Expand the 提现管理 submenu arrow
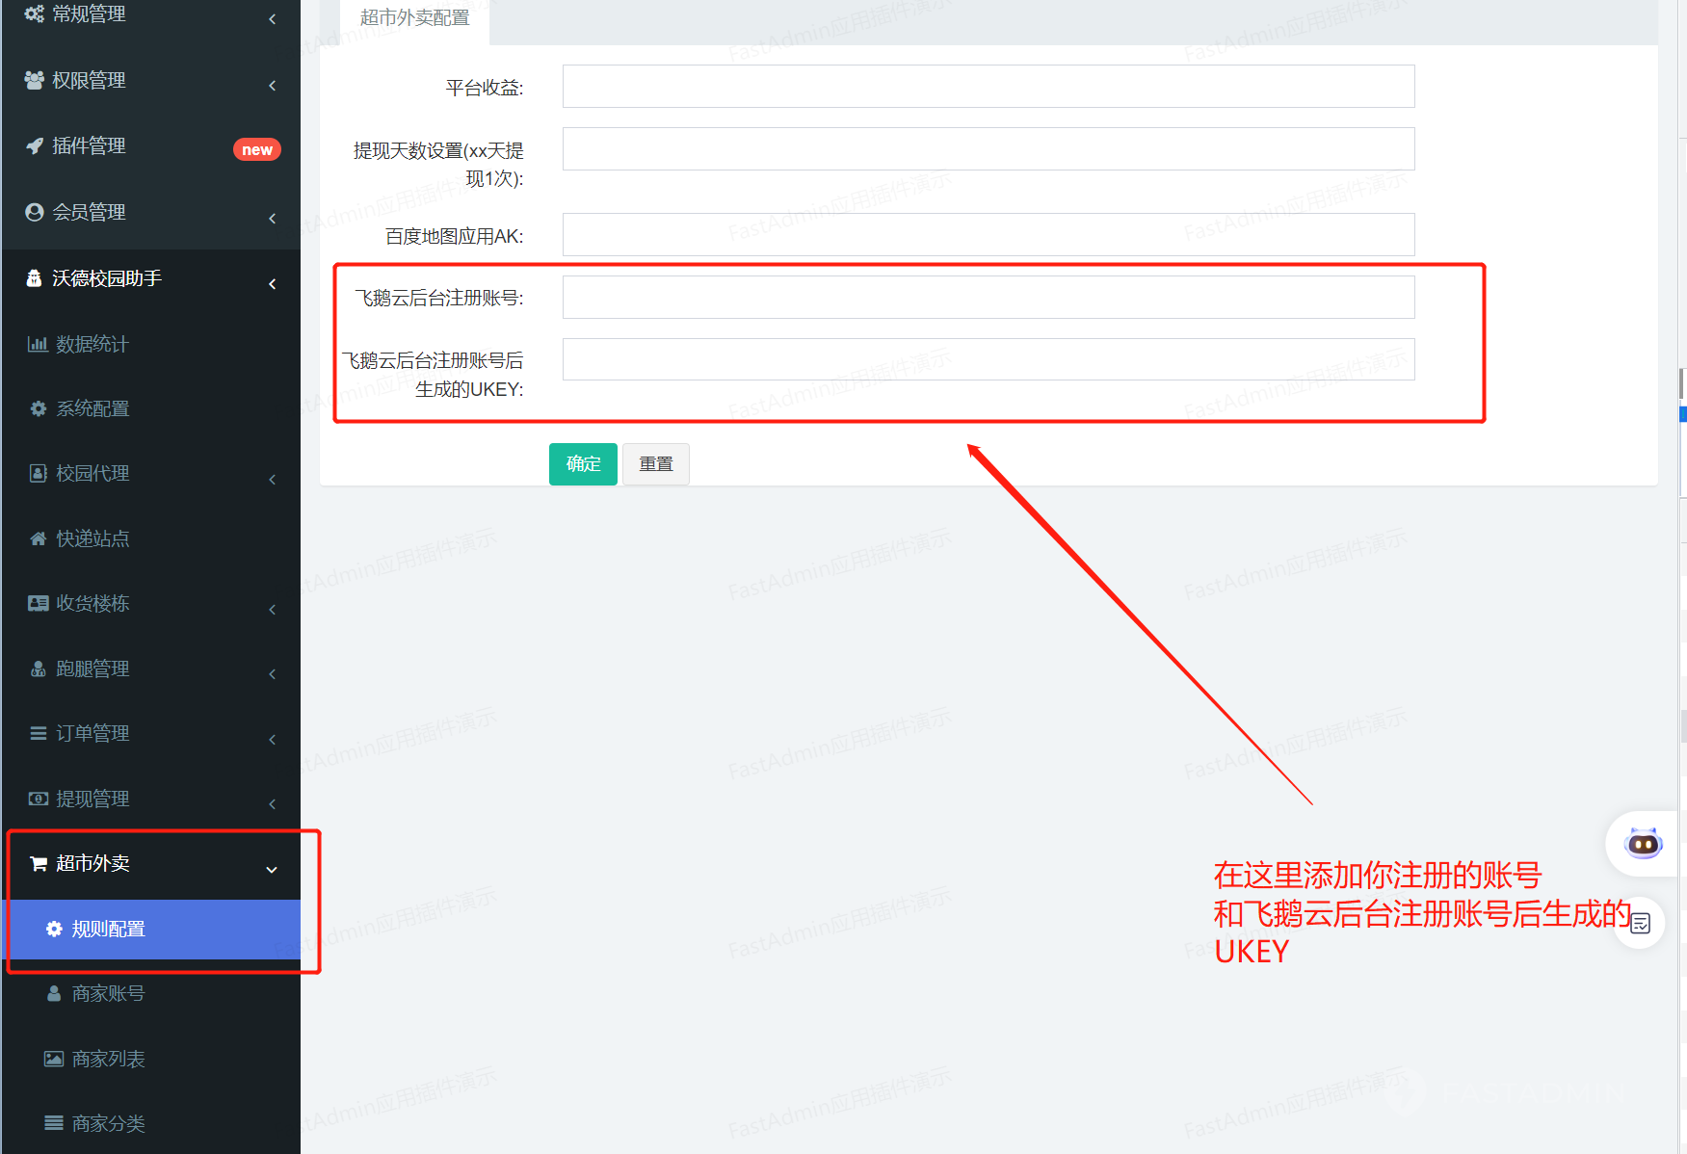The height and width of the screenshot is (1154, 1687). coord(273,803)
